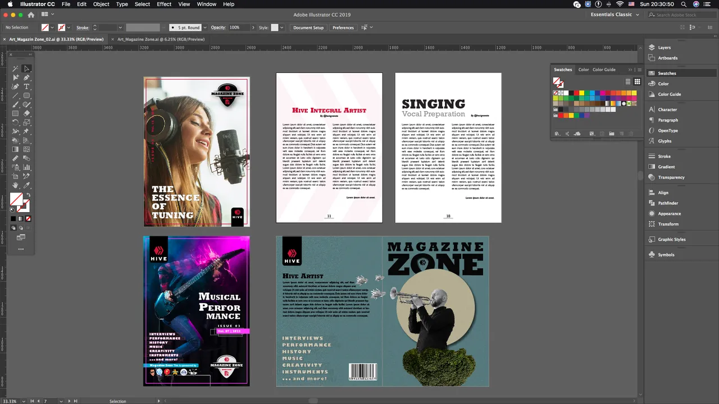This screenshot has height=404, width=719.
Task: Open fill color dropdown in control bar
Action: pyautogui.click(x=52, y=27)
